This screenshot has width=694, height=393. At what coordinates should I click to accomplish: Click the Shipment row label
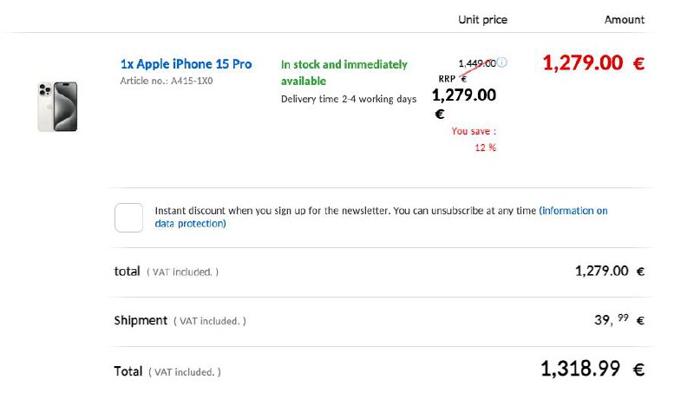tap(141, 320)
